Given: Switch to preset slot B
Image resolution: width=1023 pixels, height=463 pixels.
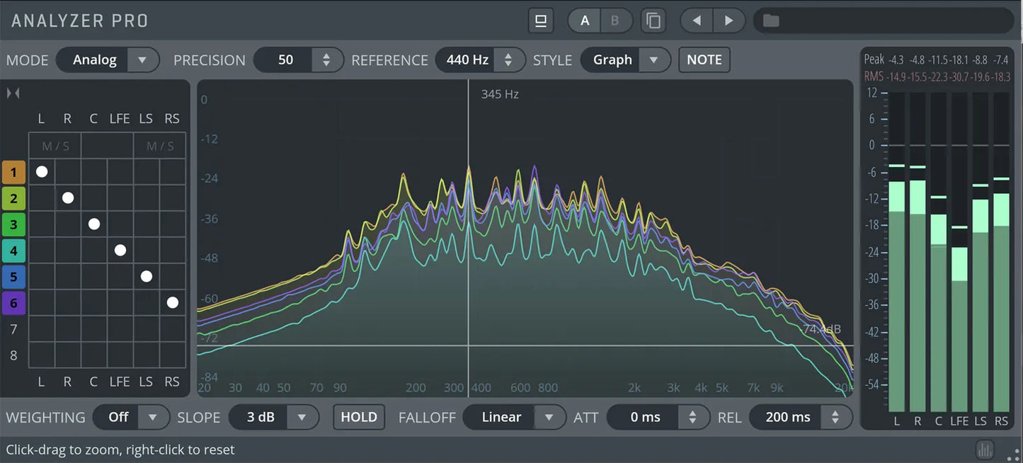Looking at the screenshot, I should [x=615, y=21].
